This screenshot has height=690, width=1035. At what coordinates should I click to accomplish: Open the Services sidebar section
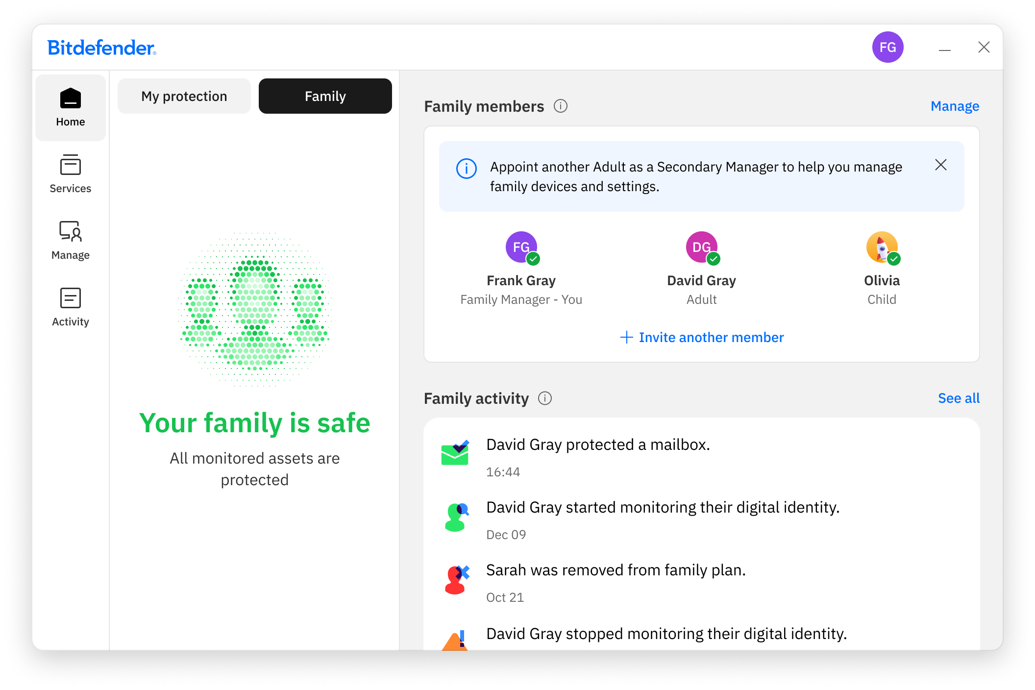70,174
